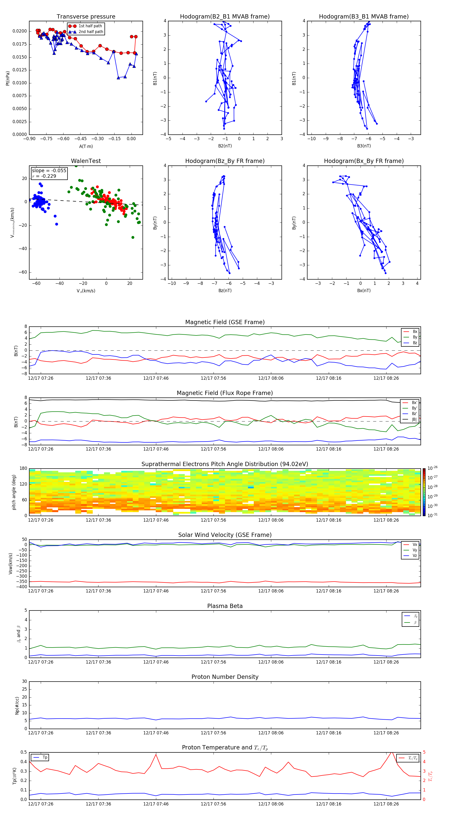The height and width of the screenshot is (826, 450).
Task: Click the 'Proton Temperature and Te/Tp' title
Action: coord(225,748)
